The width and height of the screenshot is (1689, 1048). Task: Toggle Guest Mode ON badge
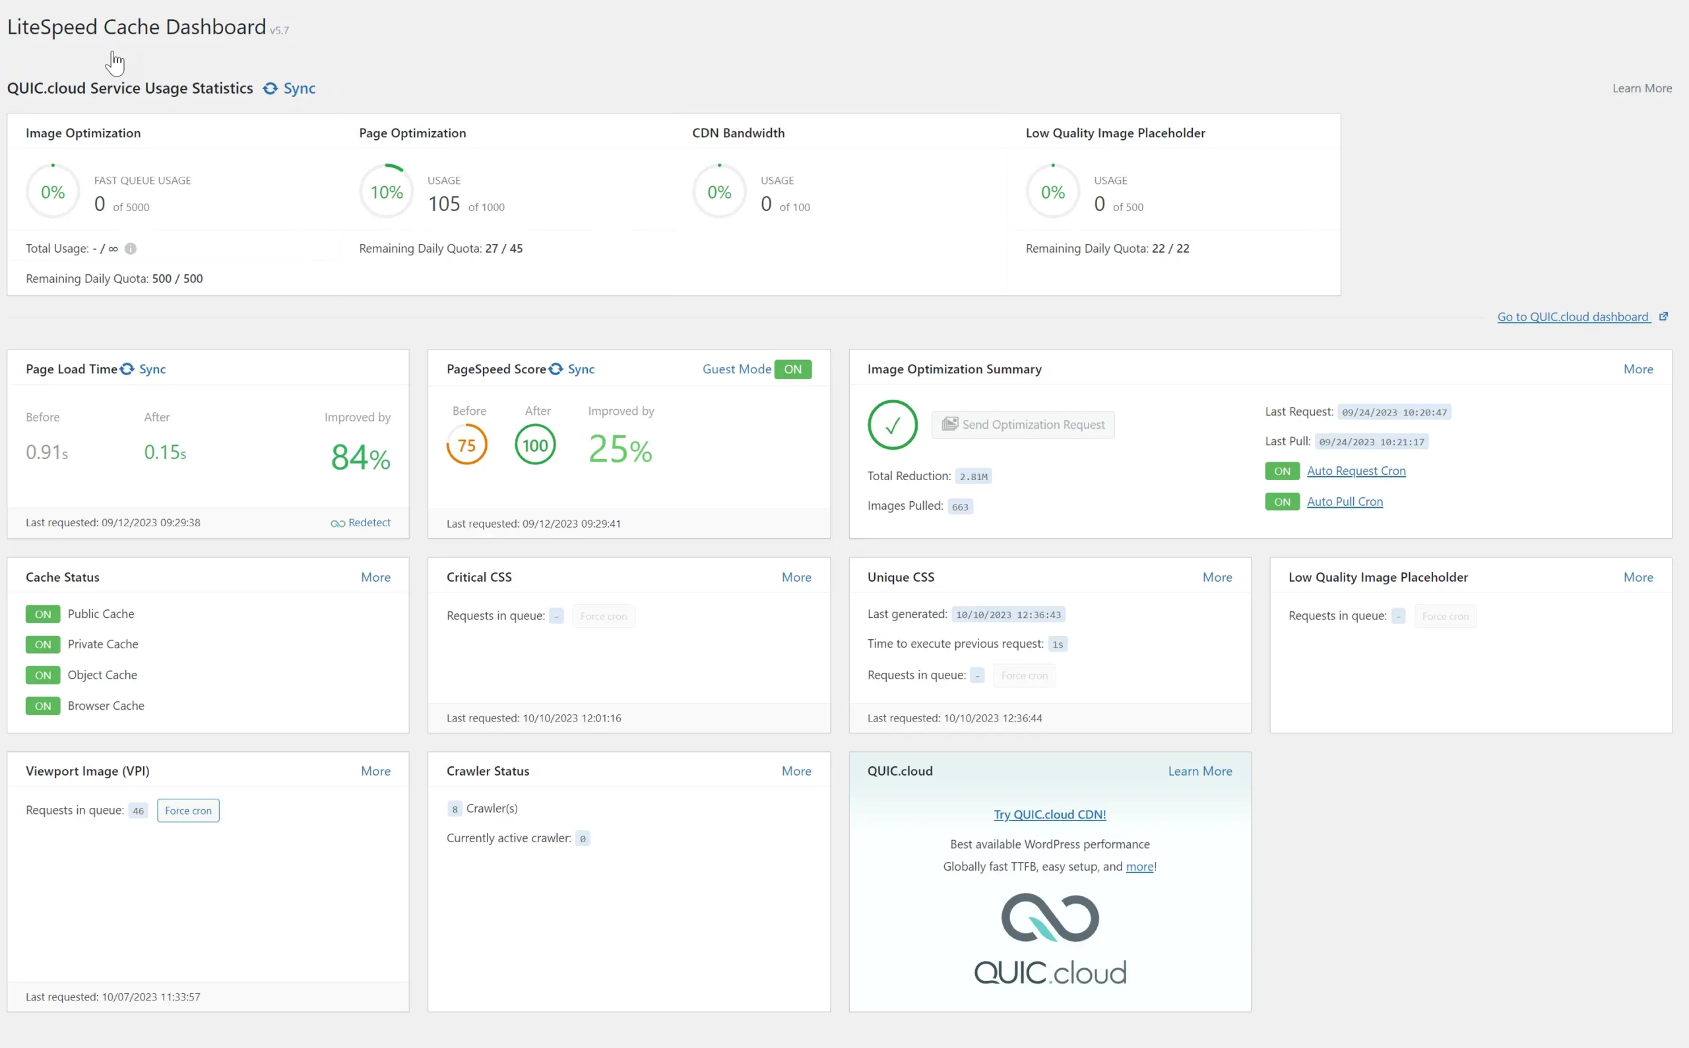[792, 369]
